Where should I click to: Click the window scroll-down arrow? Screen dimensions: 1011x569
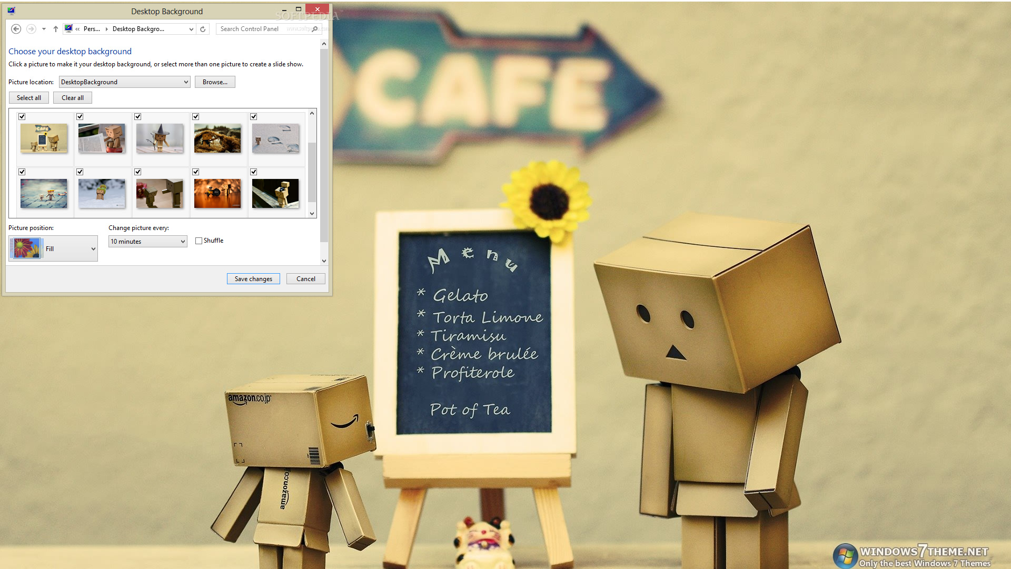pos(324,261)
